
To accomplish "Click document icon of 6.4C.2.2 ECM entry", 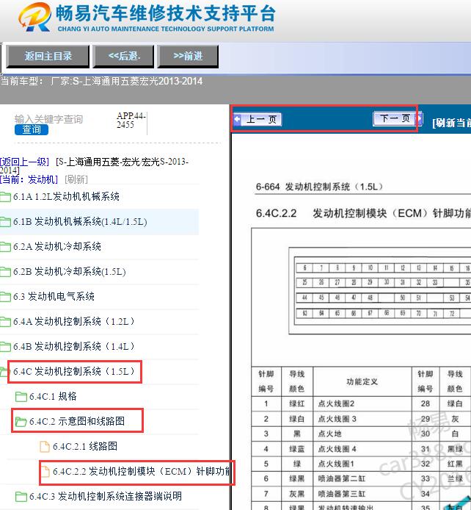I will pos(45,472).
